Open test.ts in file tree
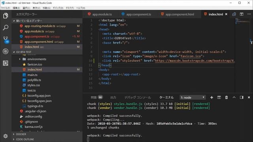 pyautogui.click(x=47, y=90)
